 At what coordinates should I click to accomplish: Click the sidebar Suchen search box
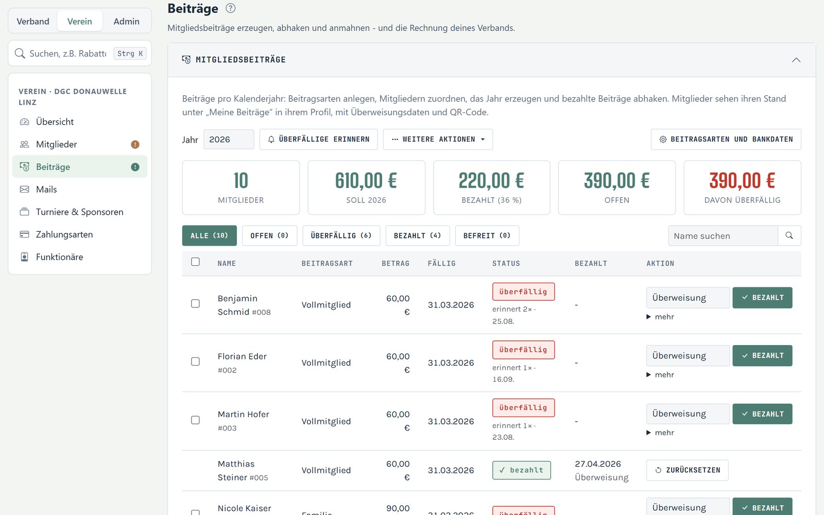coord(80,54)
